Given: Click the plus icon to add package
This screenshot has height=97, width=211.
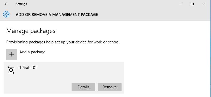Looking at the screenshot, I should coord(12,54).
